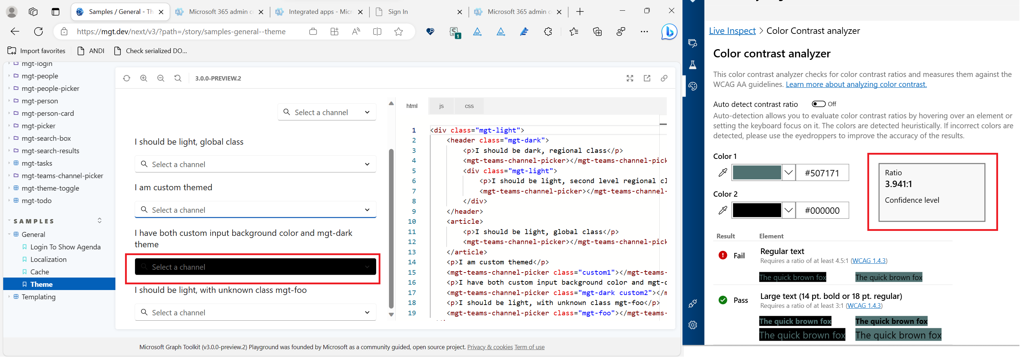This screenshot has height=362, width=1023.
Task: Open the settings gear in the tools sidebar
Action: pyautogui.click(x=692, y=325)
